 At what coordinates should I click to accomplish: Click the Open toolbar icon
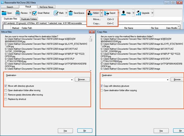point(7,13)
